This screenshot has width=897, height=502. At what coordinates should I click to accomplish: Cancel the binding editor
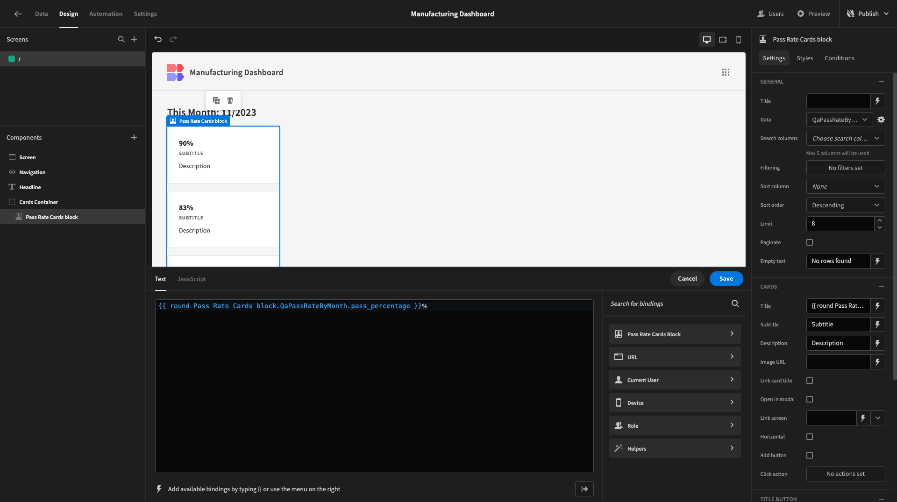click(687, 279)
